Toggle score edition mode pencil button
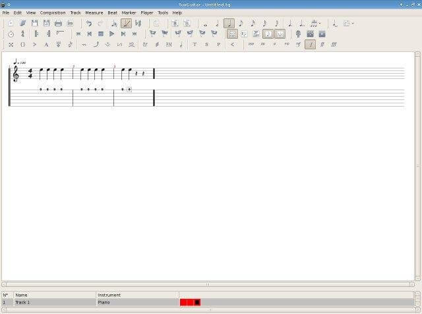 click(126, 23)
